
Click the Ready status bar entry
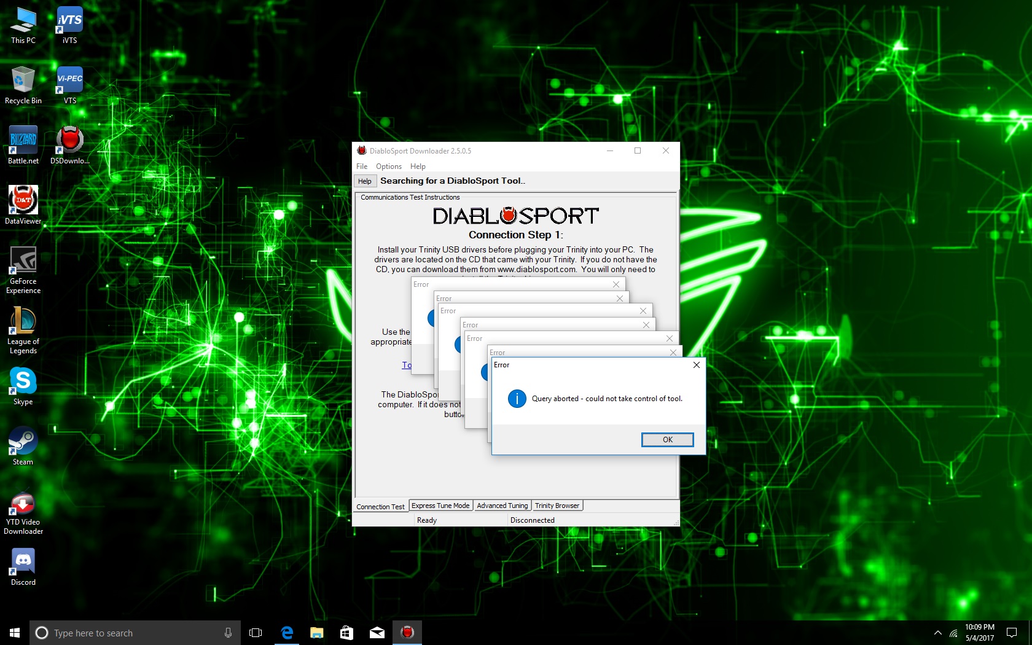427,520
